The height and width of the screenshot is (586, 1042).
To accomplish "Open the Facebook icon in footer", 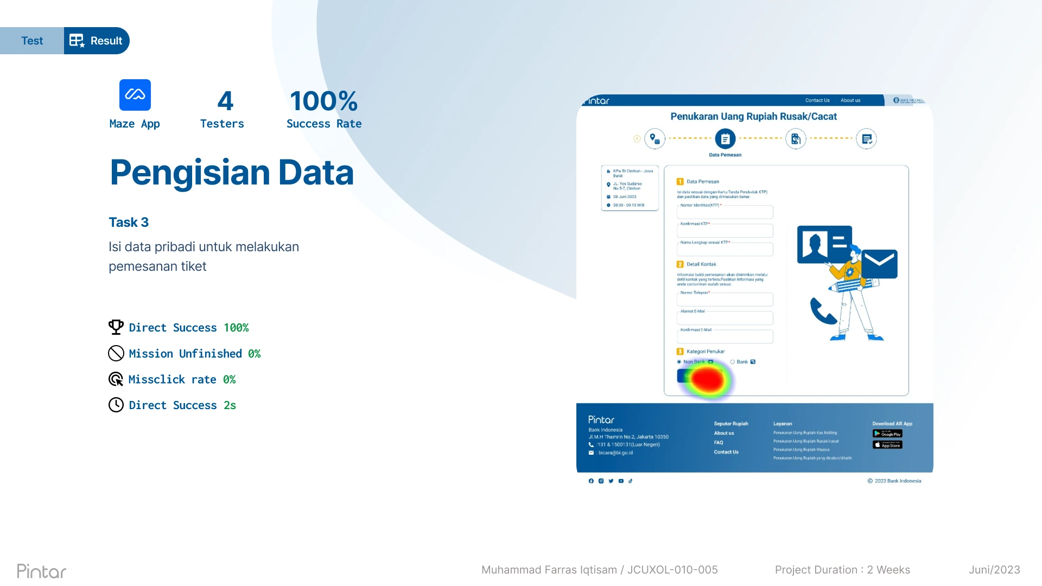I will tap(591, 481).
